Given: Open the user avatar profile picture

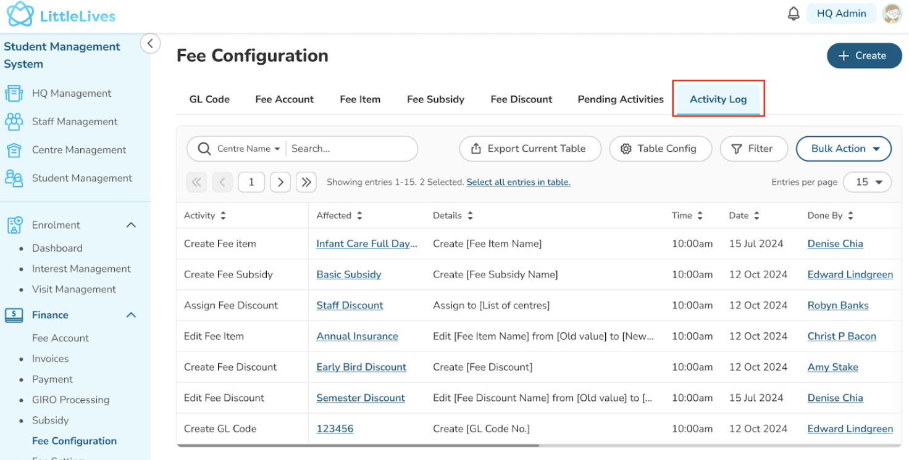Looking at the screenshot, I should pyautogui.click(x=892, y=14).
